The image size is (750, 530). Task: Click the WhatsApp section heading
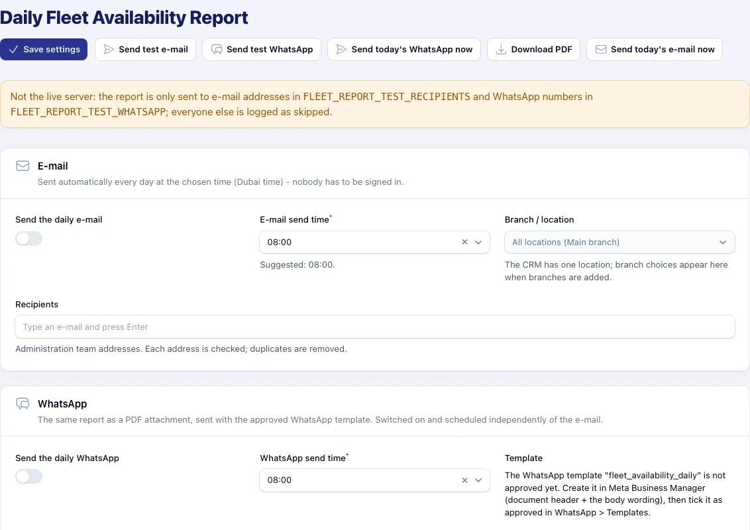62,403
